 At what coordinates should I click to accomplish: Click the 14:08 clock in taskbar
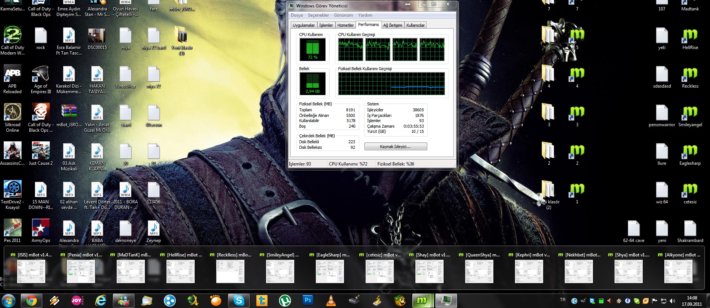pyautogui.click(x=692, y=298)
